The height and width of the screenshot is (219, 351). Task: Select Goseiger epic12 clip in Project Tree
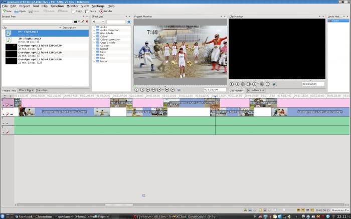coord(47,54)
